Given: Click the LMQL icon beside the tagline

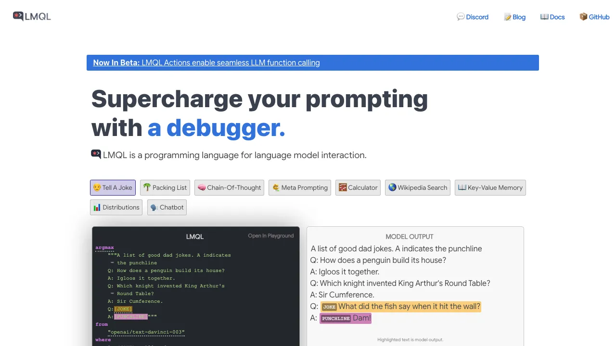Looking at the screenshot, I should point(96,154).
